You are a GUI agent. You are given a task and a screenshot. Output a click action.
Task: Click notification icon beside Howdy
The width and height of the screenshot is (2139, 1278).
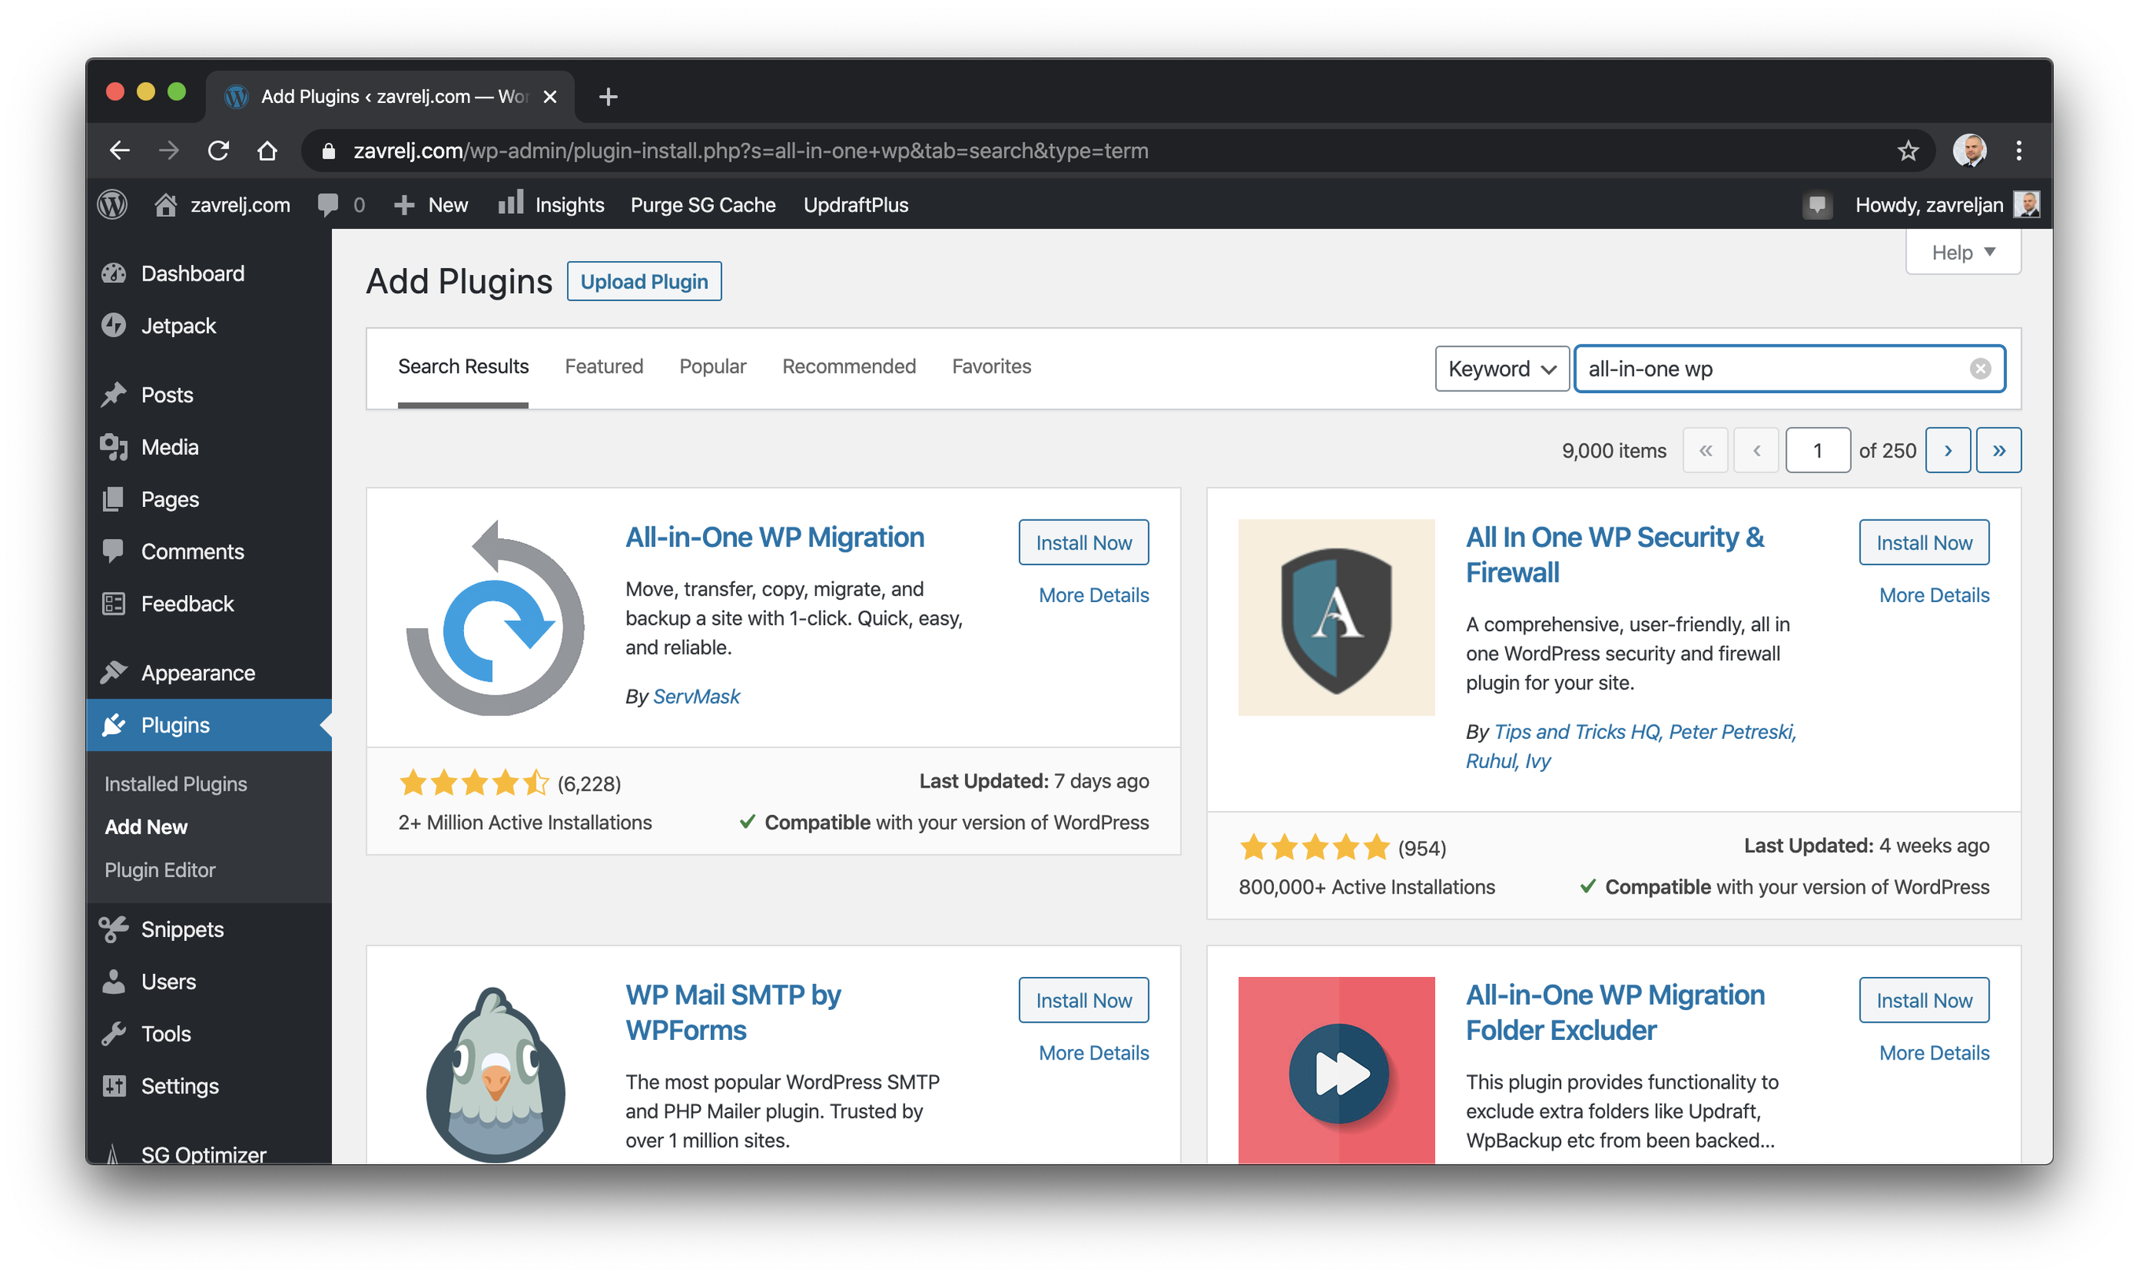pyautogui.click(x=1817, y=205)
